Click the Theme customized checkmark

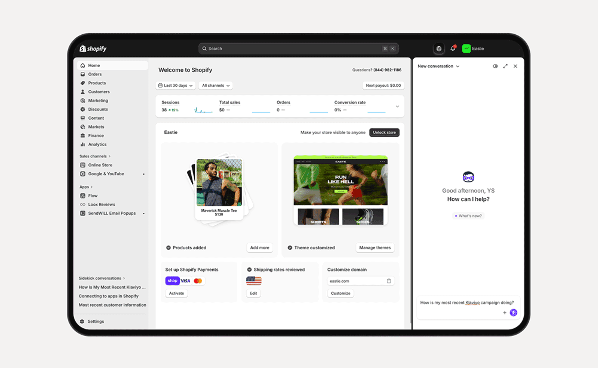click(x=290, y=248)
